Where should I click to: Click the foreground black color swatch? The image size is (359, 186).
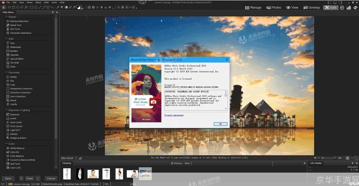[x=78, y=7]
